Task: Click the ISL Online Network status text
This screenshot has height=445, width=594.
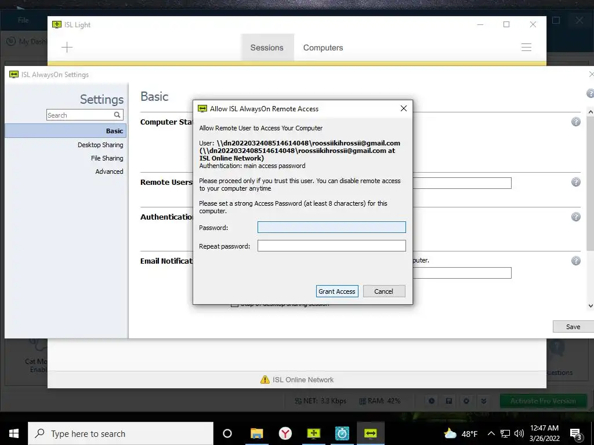Action: 303,380
